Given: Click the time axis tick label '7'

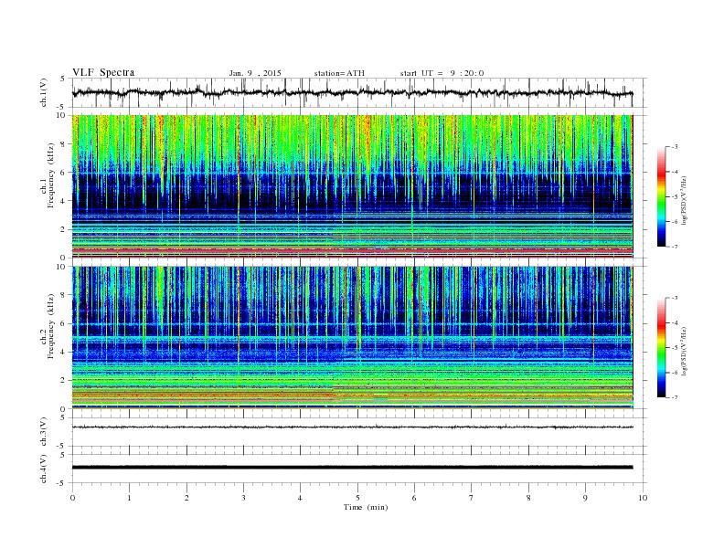Looking at the screenshot, I should click(472, 498).
